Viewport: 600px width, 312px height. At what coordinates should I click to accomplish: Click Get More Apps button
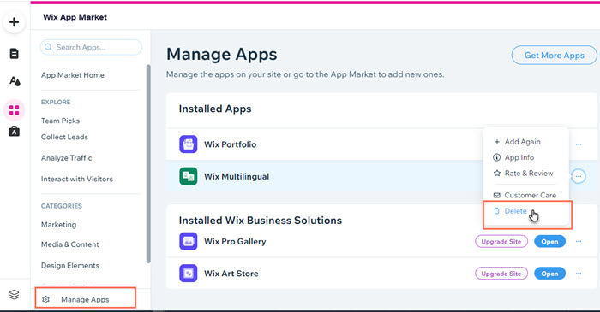click(554, 56)
